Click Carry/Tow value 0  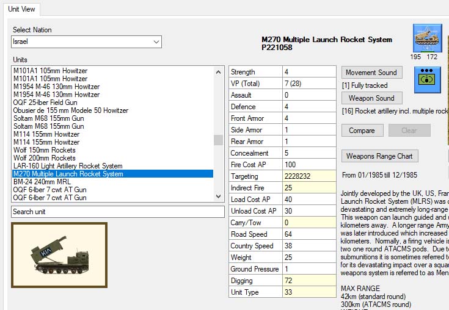click(309, 223)
